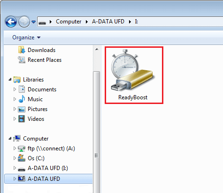Click A-DATA UFD in address breadcrumb
The image size is (223, 193).
(x=108, y=22)
